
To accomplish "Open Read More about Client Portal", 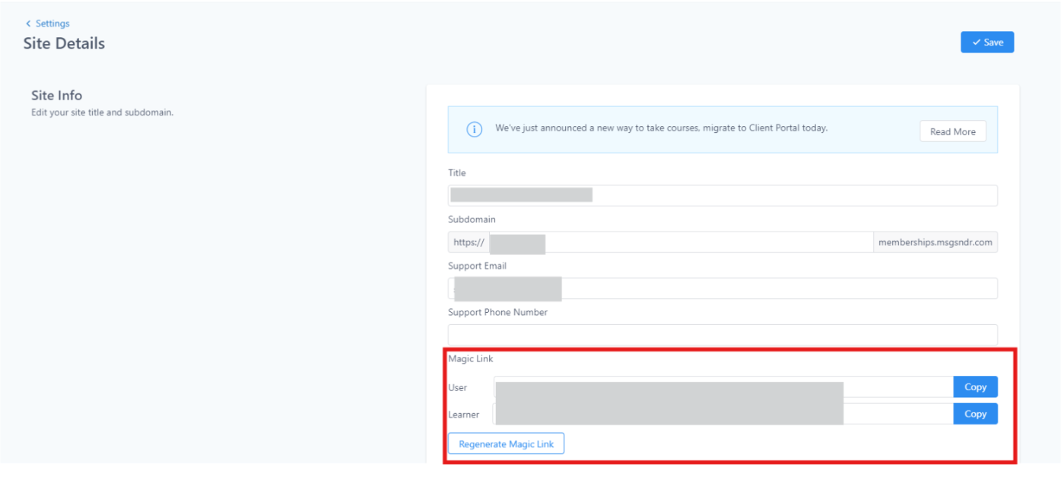I will tap(952, 131).
